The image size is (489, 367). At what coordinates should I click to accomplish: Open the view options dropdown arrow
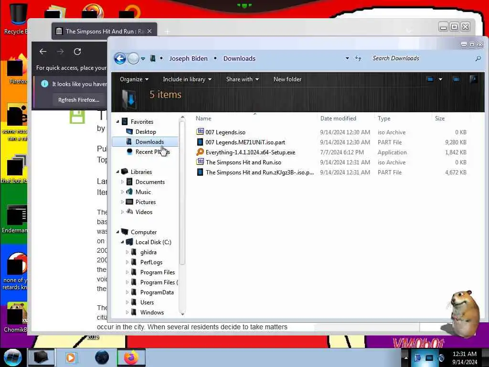[x=440, y=79]
